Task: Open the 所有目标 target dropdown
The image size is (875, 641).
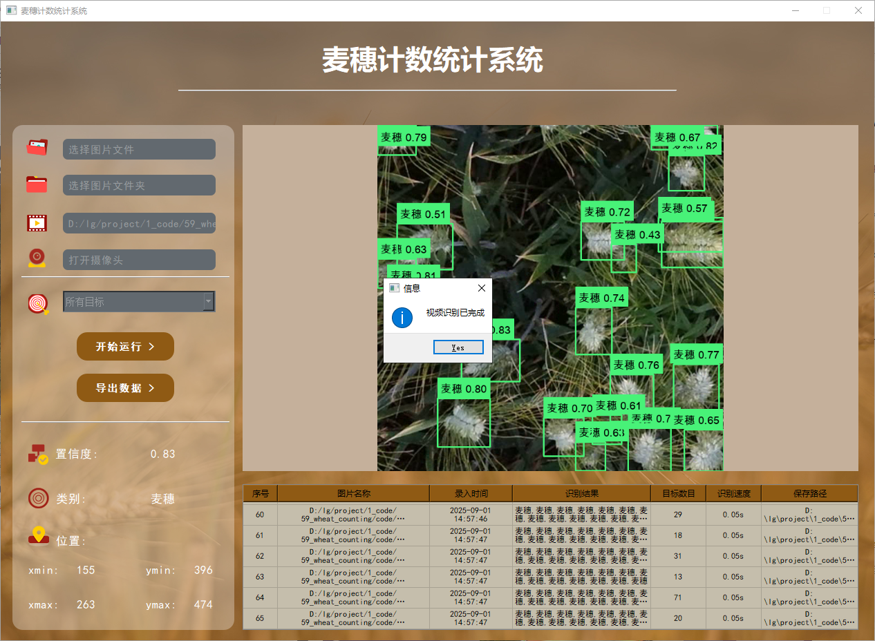Action: click(139, 301)
